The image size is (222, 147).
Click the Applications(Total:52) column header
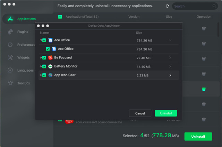[x=82, y=17]
